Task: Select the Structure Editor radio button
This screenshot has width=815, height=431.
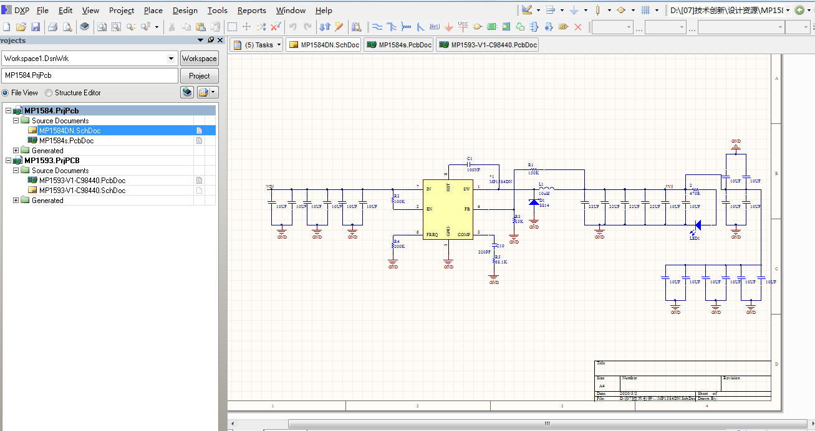Action: (49, 93)
